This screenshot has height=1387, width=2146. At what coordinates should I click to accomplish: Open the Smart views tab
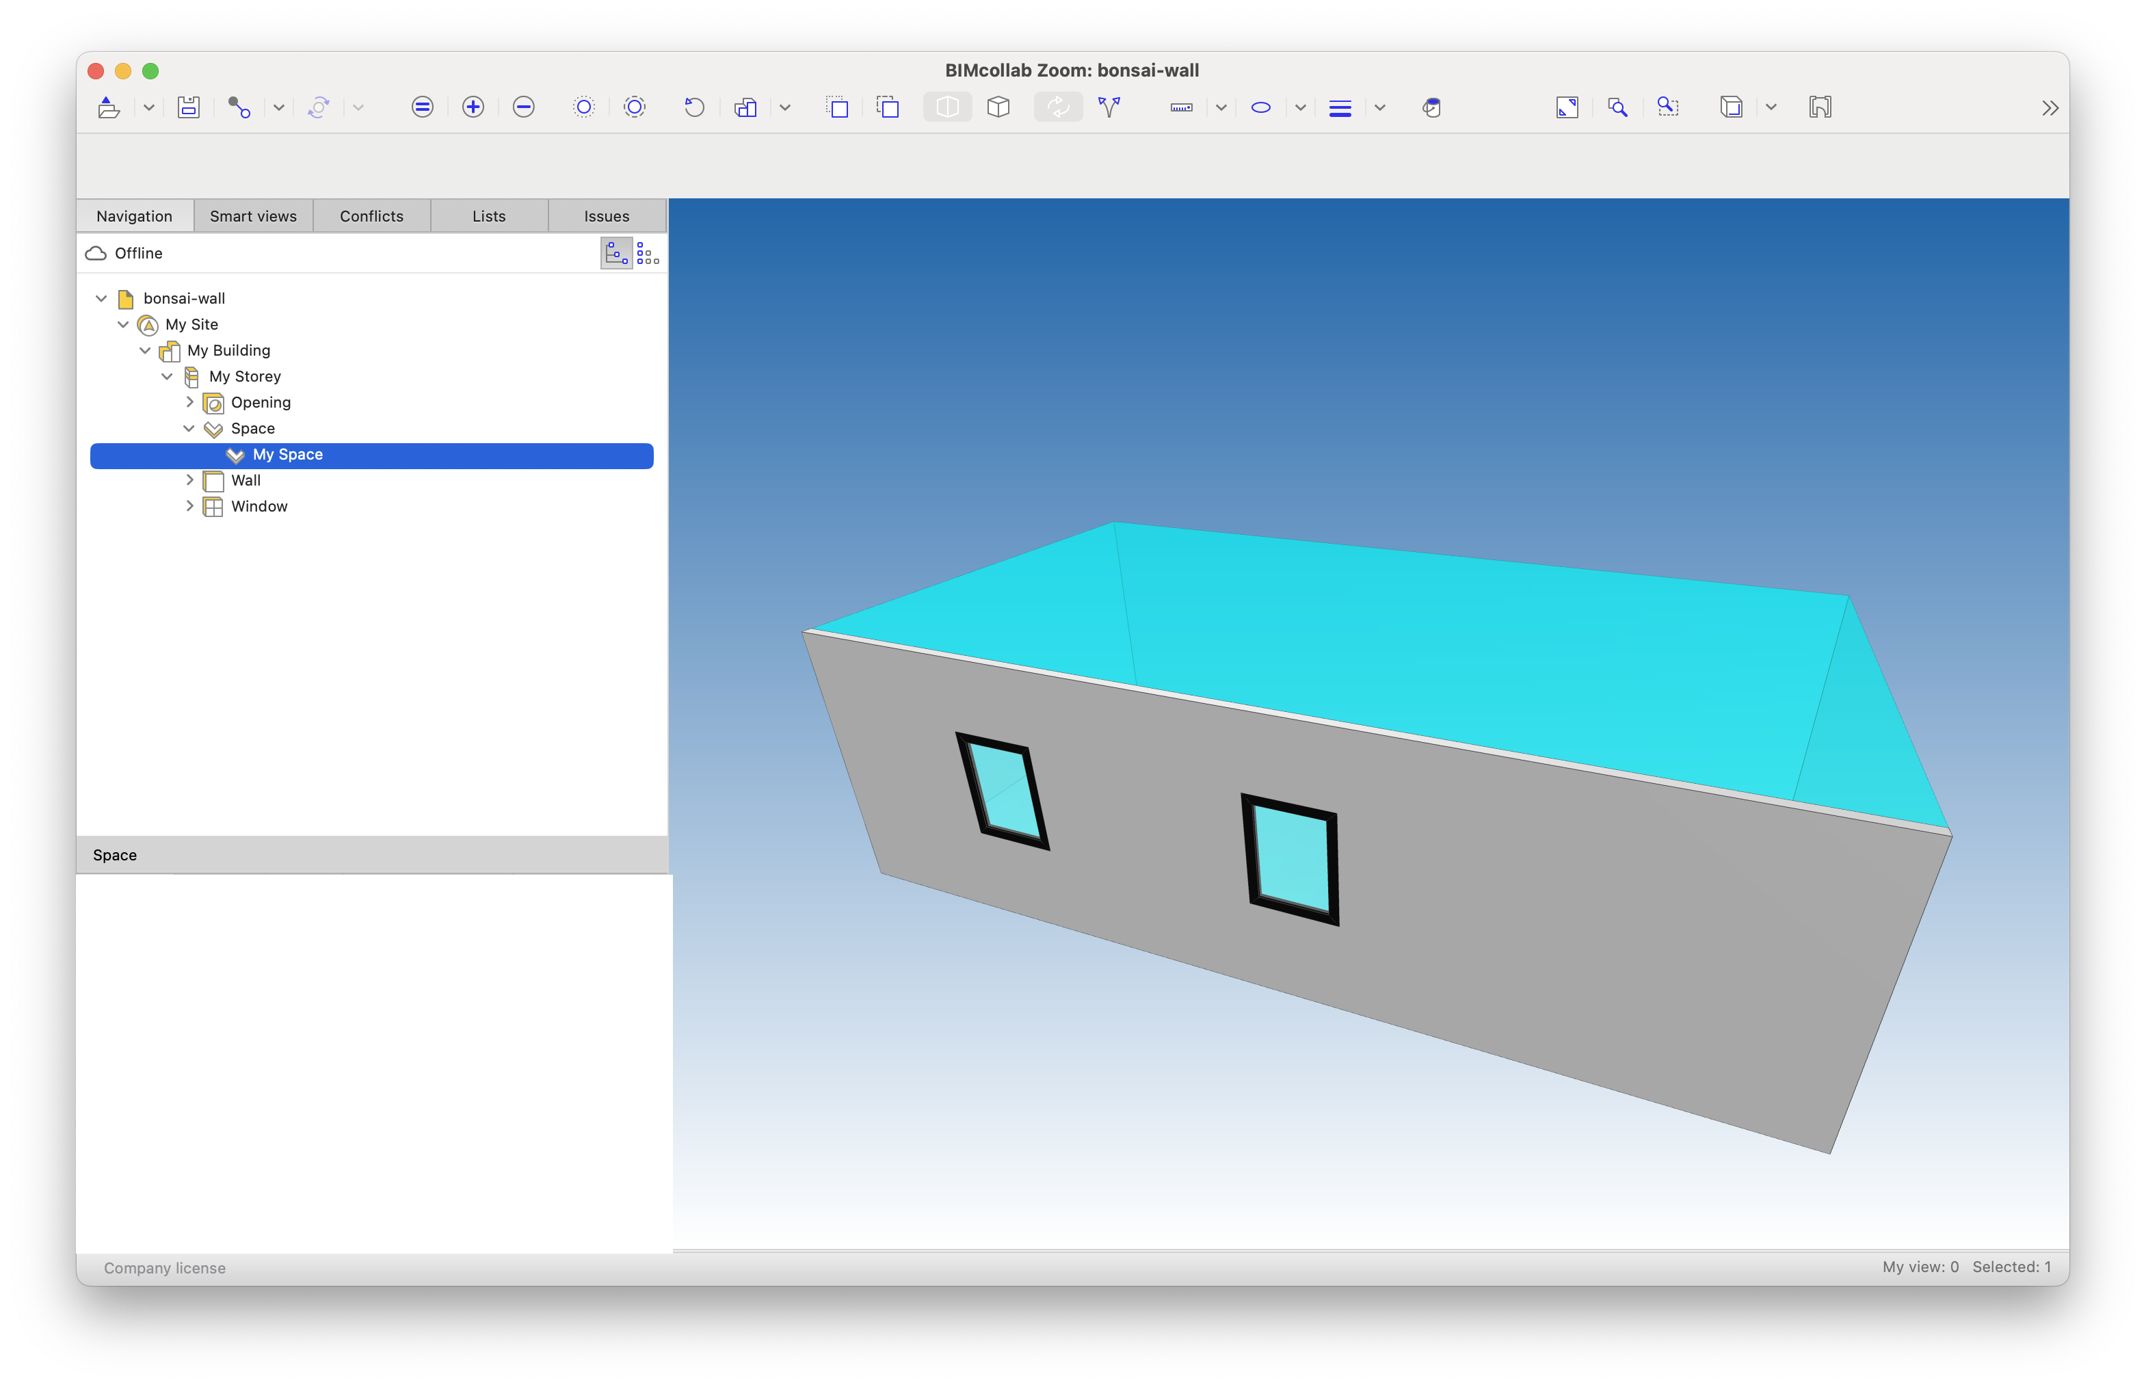253,216
